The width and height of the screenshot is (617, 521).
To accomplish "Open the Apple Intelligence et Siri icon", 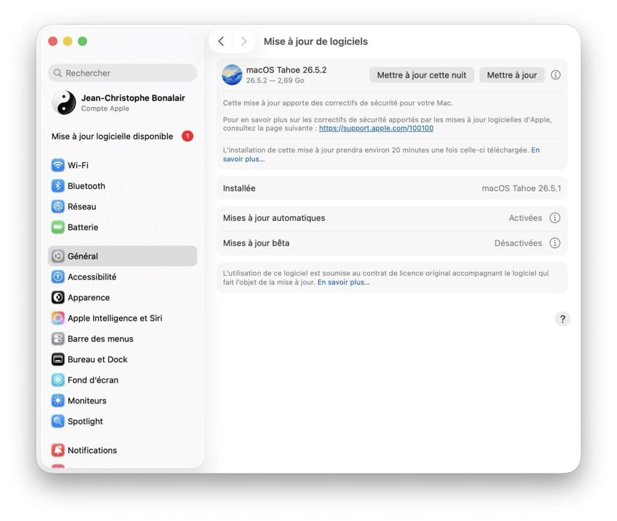I will [58, 318].
